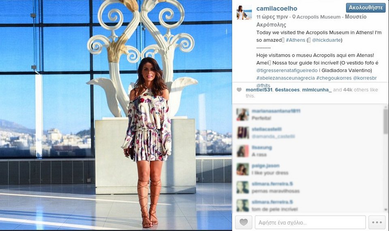
Task: Click the Ακολουθήστε follow button
Action: [365, 8]
